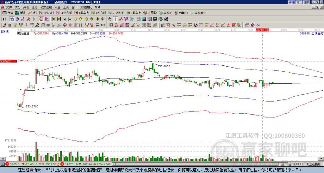
Task: Click the yin-yang tool icon
Action: (252, 25)
